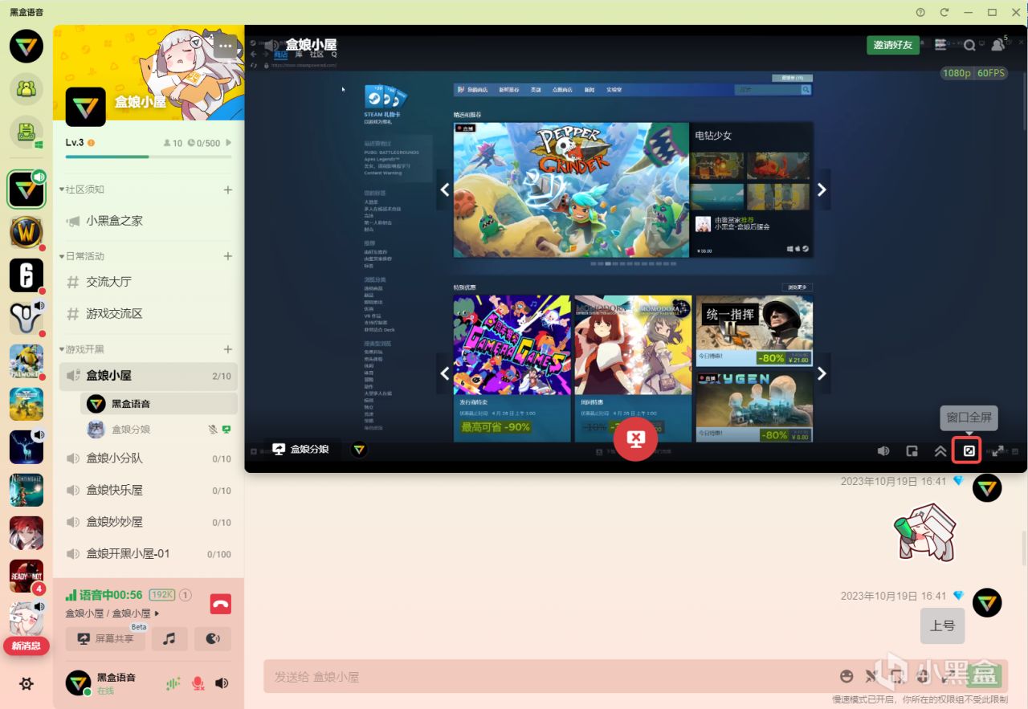Viewport: 1028px width, 709px height.
Task: Expand the double chevron up in the stream bar
Action: pyautogui.click(x=940, y=450)
